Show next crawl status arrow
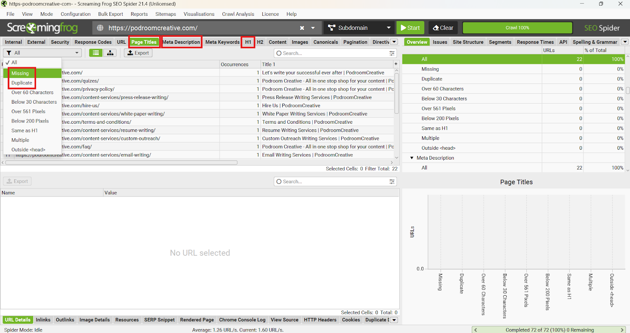Screen dimensions: 630x333 coord(622,330)
